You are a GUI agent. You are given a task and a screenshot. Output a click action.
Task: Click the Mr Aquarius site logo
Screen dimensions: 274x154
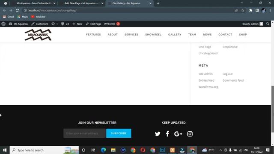38,35
